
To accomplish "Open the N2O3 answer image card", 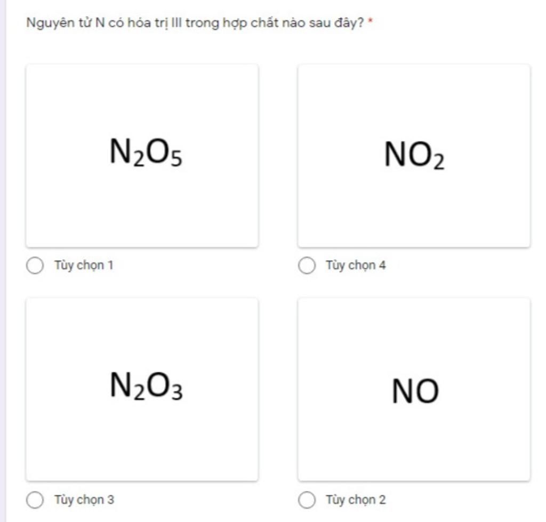I will point(142,390).
